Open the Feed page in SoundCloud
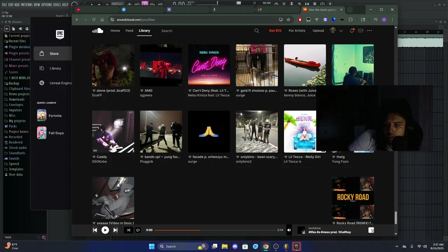 [129, 30]
